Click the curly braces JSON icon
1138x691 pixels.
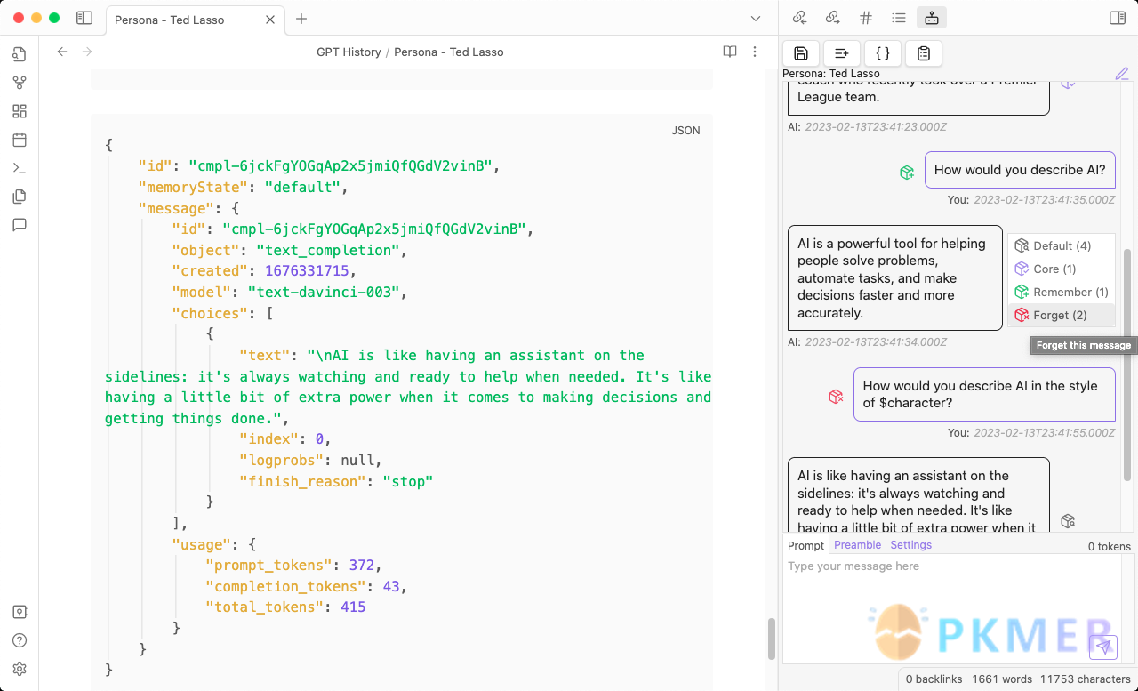click(x=882, y=53)
